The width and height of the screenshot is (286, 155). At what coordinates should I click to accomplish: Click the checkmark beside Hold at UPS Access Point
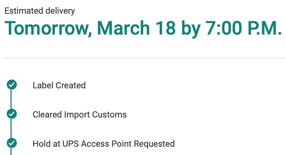tap(12, 143)
